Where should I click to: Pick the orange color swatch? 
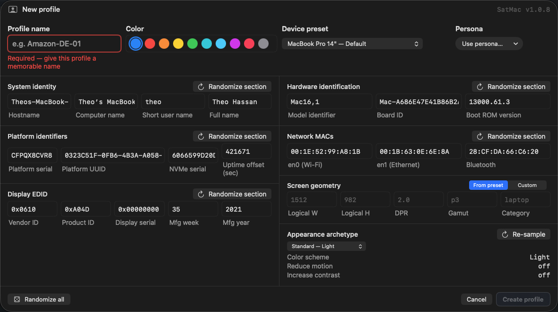tap(164, 44)
